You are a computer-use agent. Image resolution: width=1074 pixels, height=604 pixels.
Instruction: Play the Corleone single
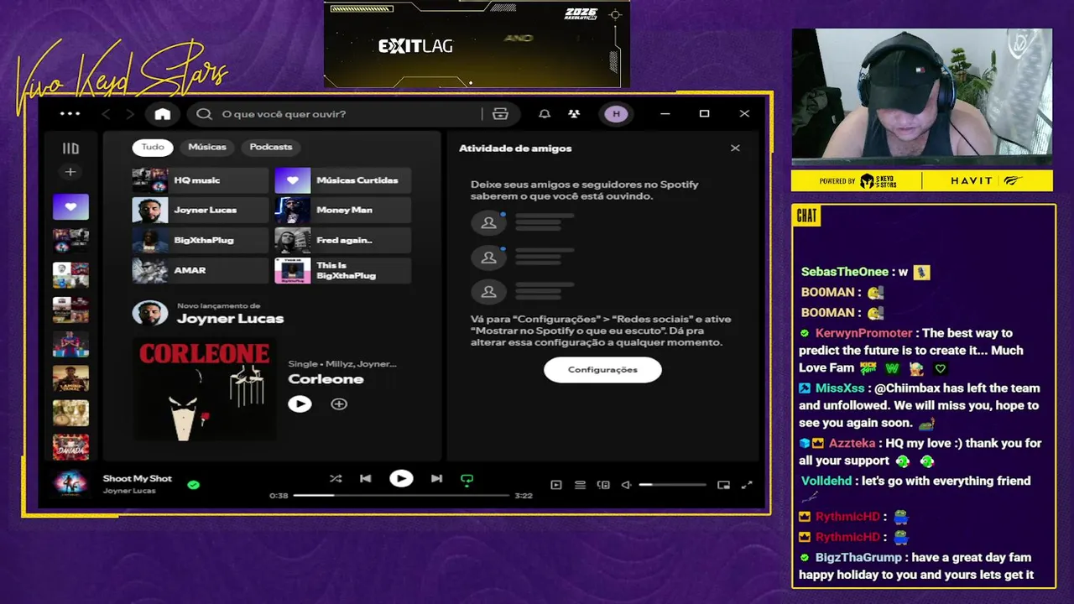coord(300,404)
